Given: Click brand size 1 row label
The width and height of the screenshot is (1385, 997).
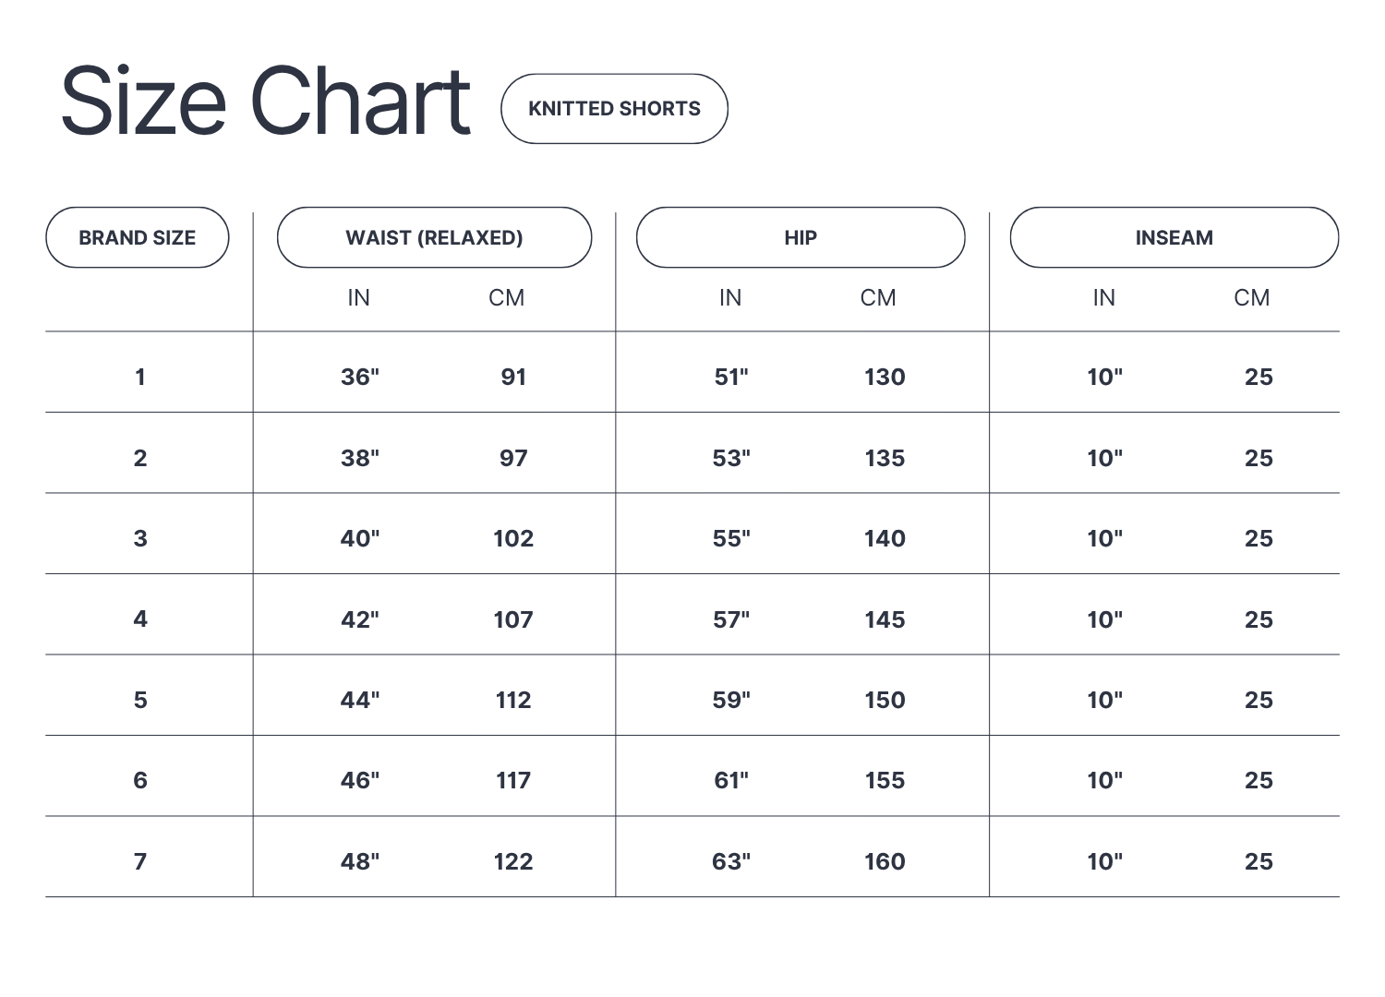Looking at the screenshot, I should click(x=140, y=377).
